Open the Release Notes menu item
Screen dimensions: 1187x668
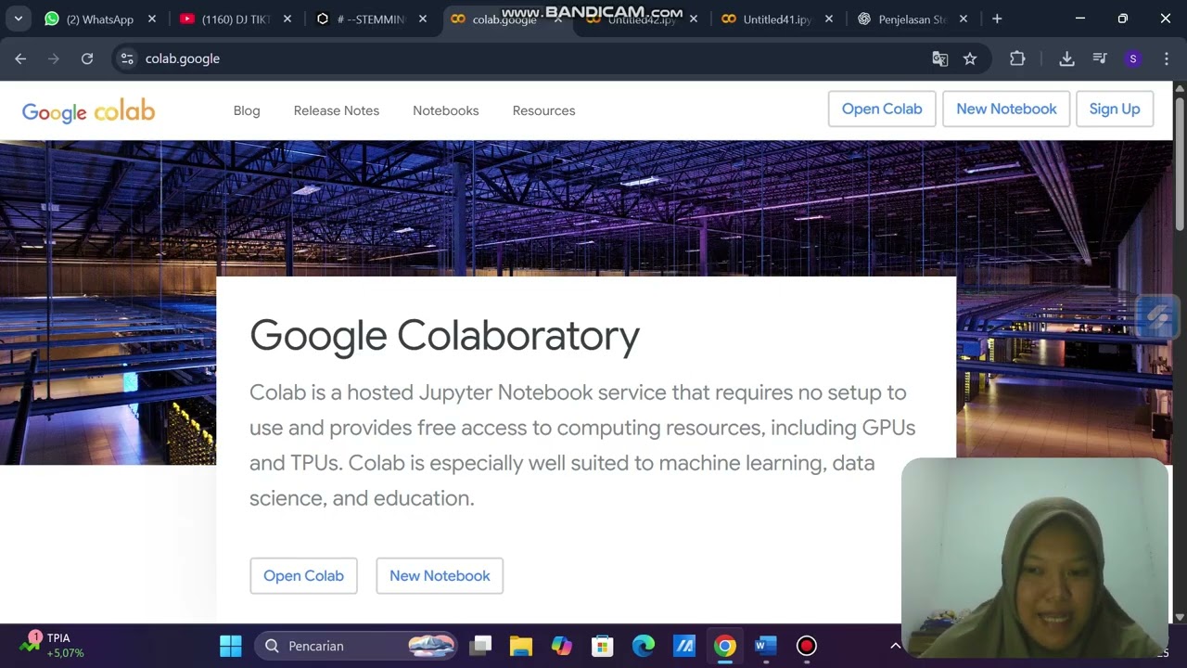(x=337, y=110)
